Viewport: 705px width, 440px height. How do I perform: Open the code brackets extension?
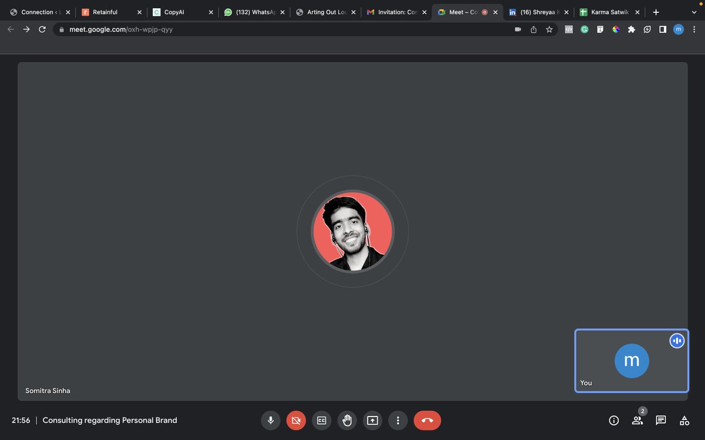click(x=569, y=29)
